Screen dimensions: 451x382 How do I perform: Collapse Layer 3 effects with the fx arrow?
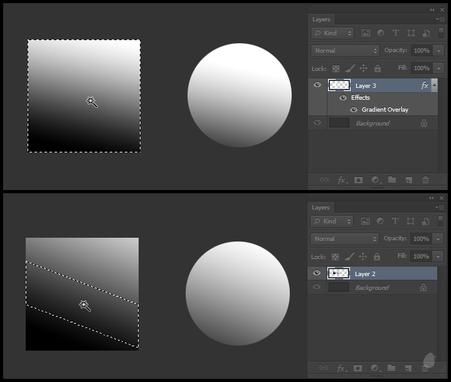434,85
